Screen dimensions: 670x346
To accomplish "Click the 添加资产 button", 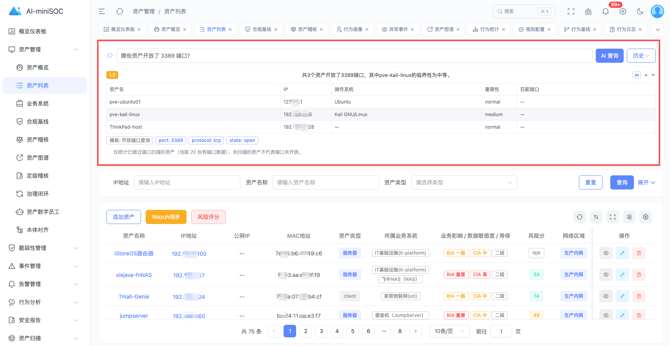I will coord(124,217).
